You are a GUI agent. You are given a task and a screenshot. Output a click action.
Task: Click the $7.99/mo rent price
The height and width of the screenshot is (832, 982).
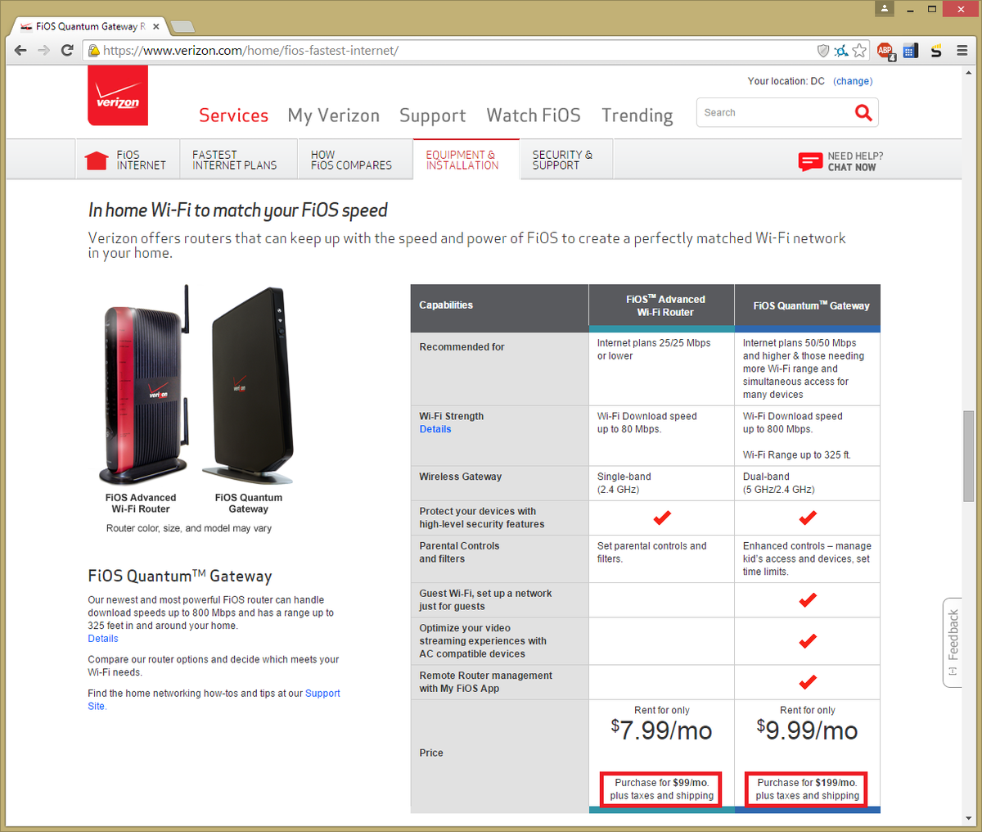[661, 730]
